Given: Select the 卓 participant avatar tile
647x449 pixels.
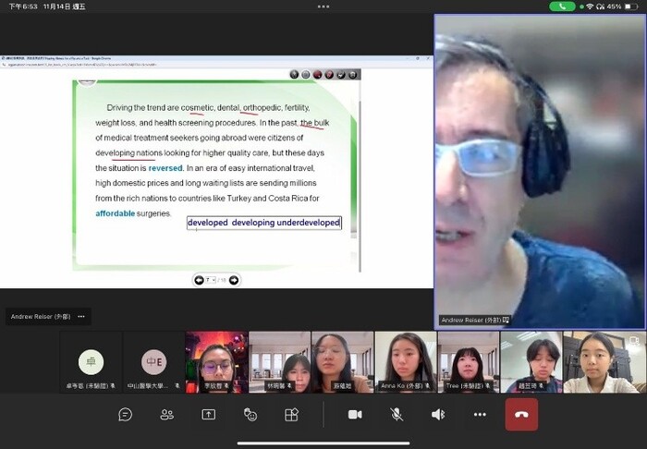Looking at the screenshot, I should point(91,360).
